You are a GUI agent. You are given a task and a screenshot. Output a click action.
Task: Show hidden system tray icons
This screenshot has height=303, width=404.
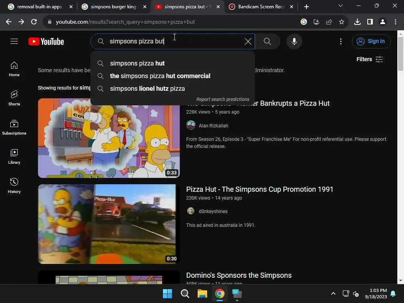click(333, 294)
